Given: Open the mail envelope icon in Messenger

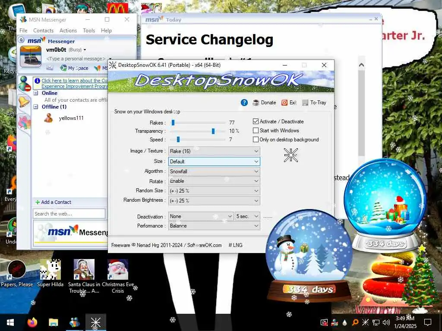Looking at the screenshot, I should coord(50,68).
